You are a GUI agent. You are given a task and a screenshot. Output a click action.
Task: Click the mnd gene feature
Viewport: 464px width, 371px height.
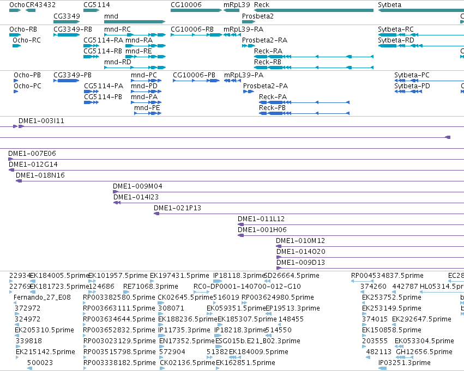135,22
